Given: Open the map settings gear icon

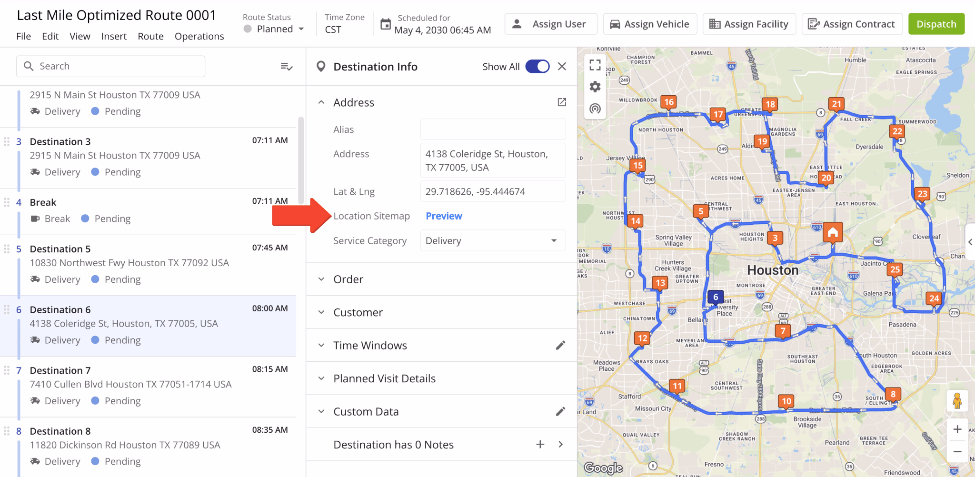Looking at the screenshot, I should (595, 87).
